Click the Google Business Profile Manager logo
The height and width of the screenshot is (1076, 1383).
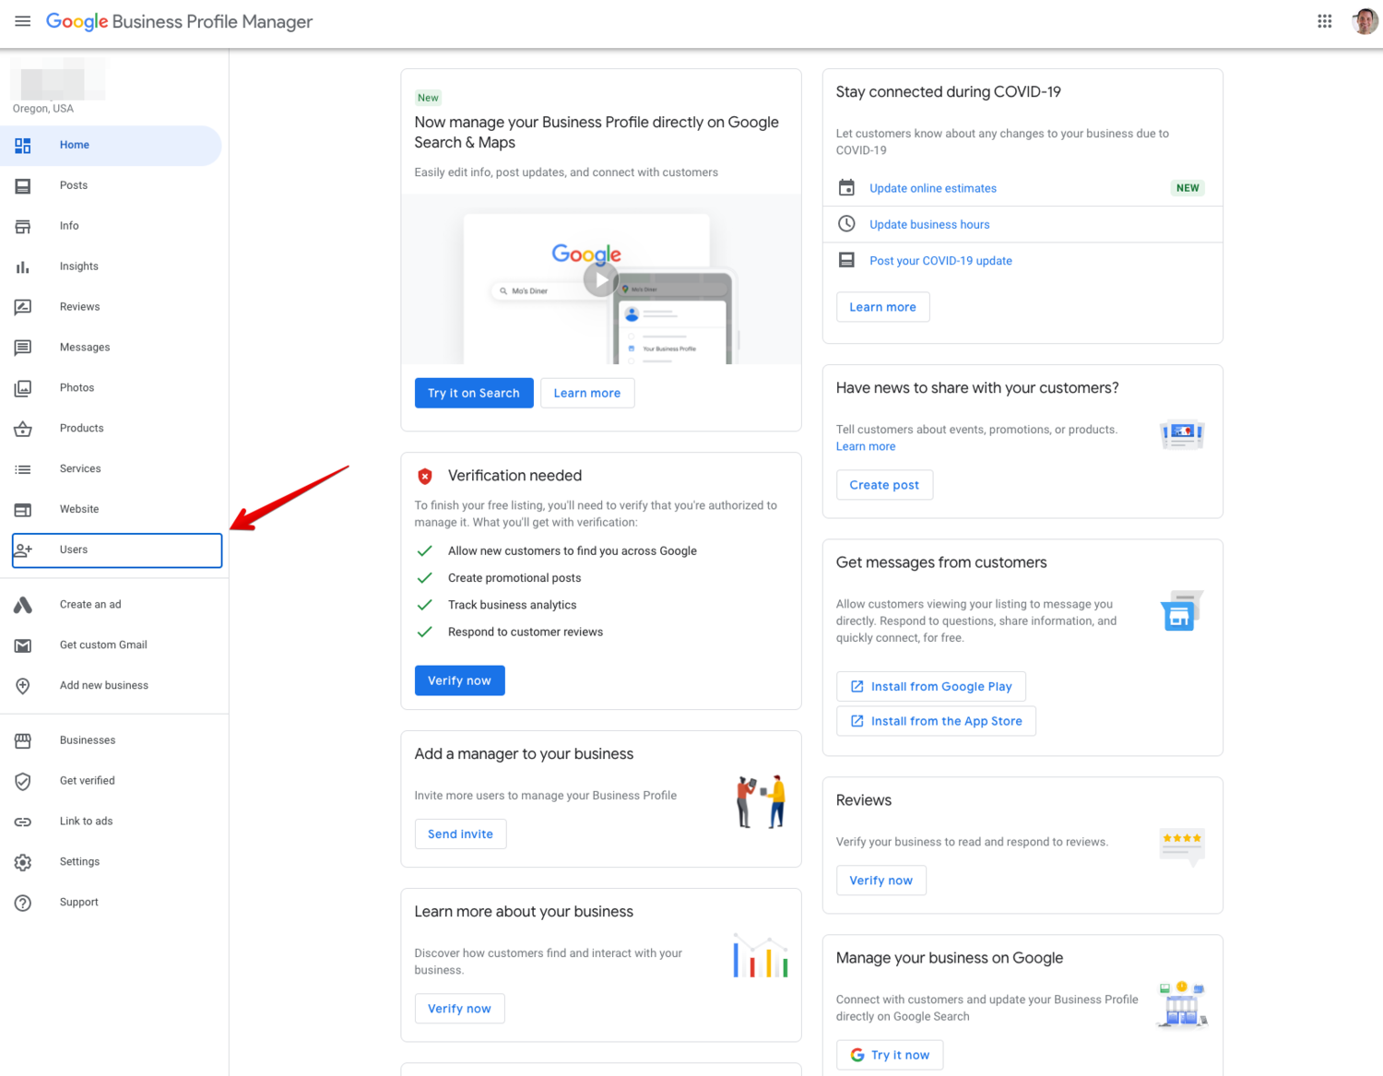pyautogui.click(x=179, y=21)
